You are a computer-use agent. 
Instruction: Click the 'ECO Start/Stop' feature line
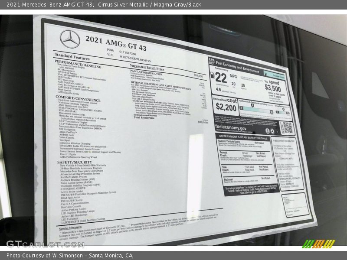click(66, 80)
